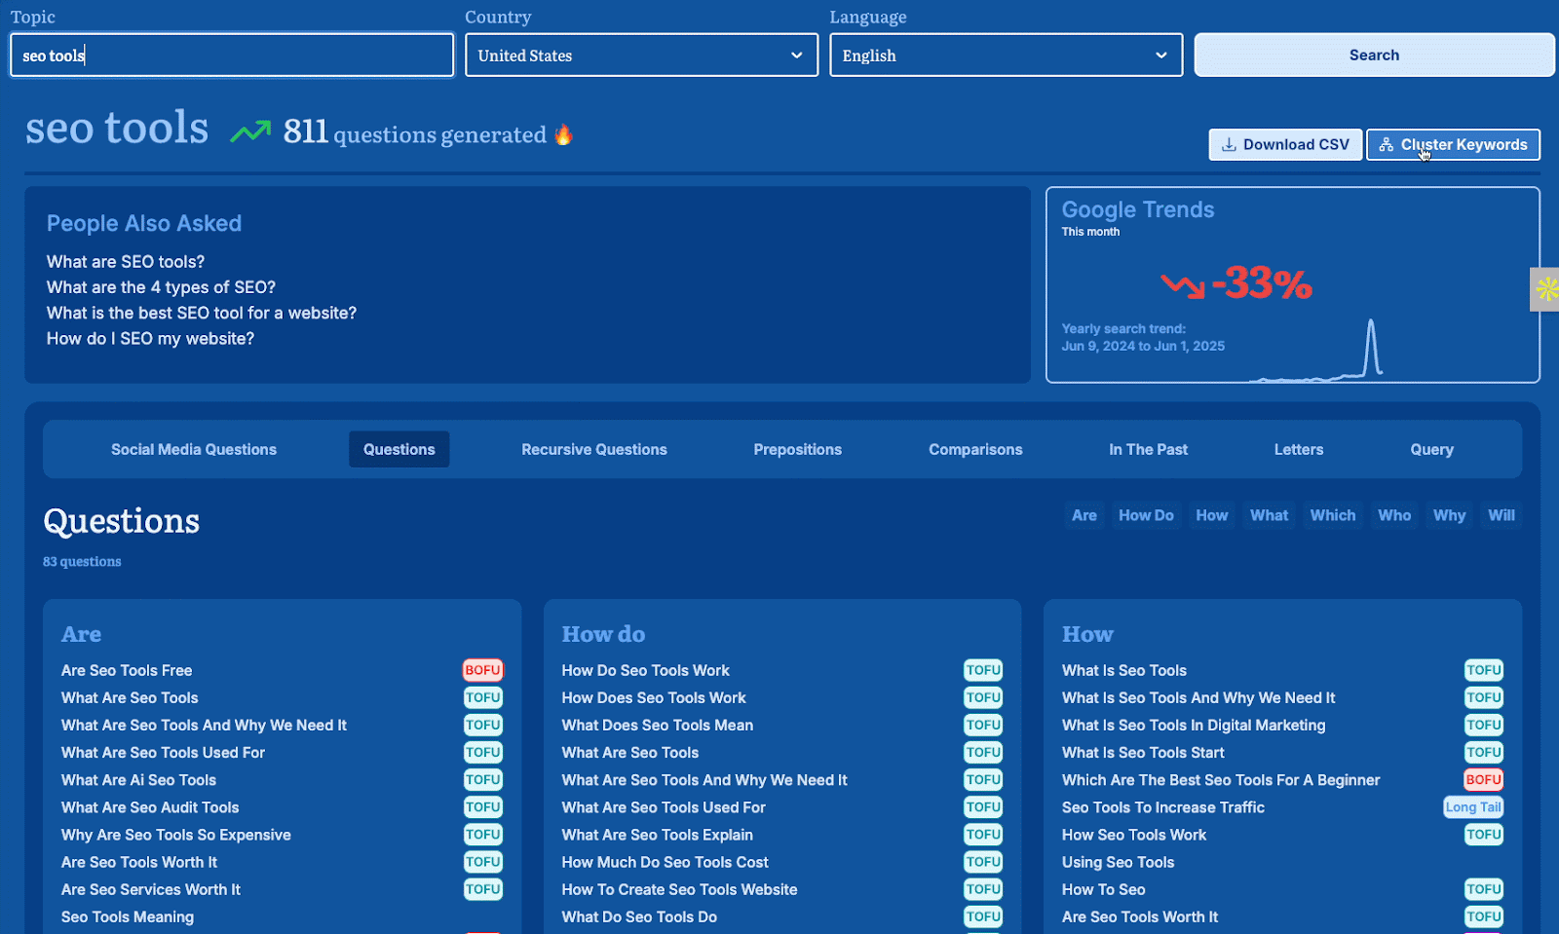Select the Questions tab
This screenshot has height=934, width=1559.
click(399, 449)
